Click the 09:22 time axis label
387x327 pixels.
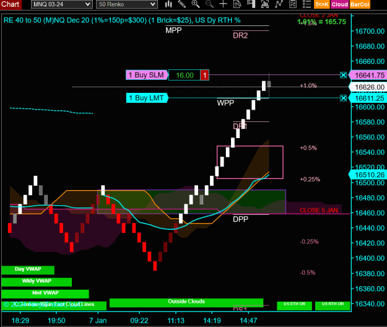(139, 321)
